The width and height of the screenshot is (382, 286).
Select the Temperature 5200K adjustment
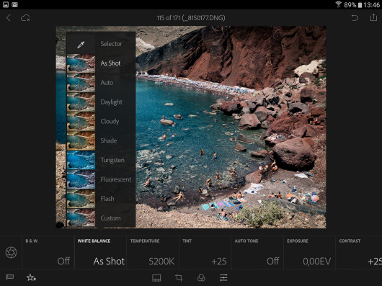click(153, 252)
